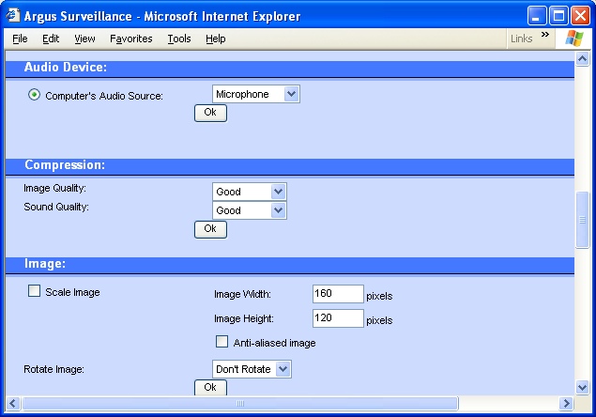Image resolution: width=596 pixels, height=417 pixels.
Task: Click Ok under Audio Device section
Action: click(210, 113)
